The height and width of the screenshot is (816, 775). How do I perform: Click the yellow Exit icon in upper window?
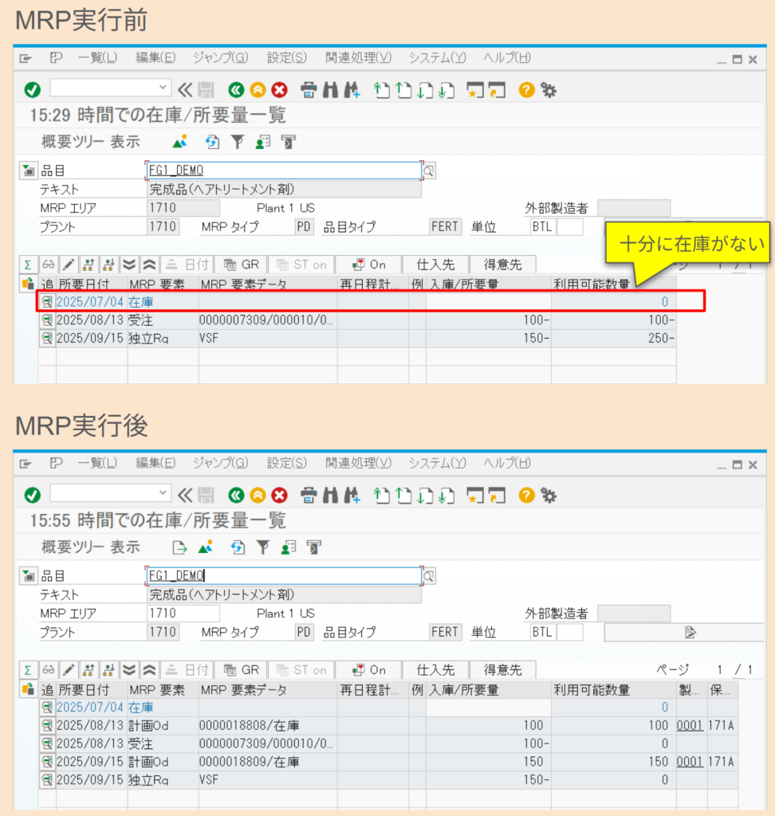258,90
